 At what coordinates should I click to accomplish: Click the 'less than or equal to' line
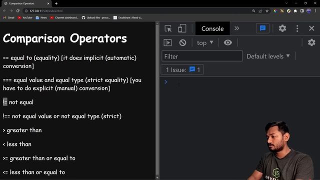click(x=34, y=172)
